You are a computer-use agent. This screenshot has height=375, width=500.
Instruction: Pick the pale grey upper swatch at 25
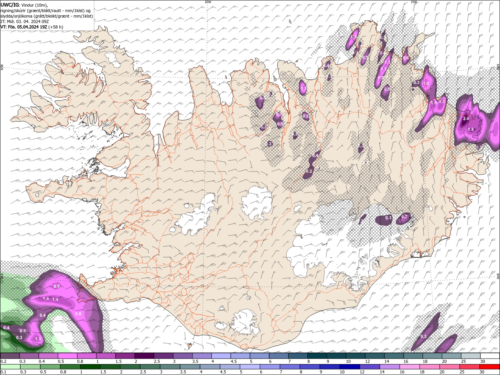[x=471, y=356]
